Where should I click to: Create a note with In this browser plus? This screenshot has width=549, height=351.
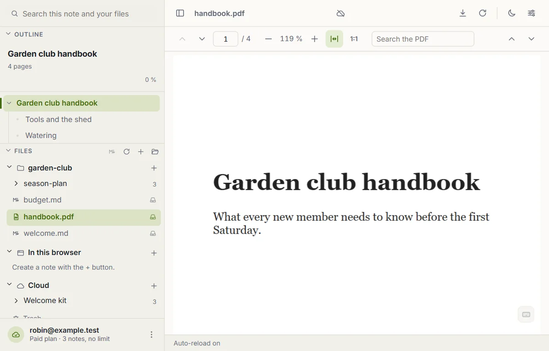coord(154,253)
